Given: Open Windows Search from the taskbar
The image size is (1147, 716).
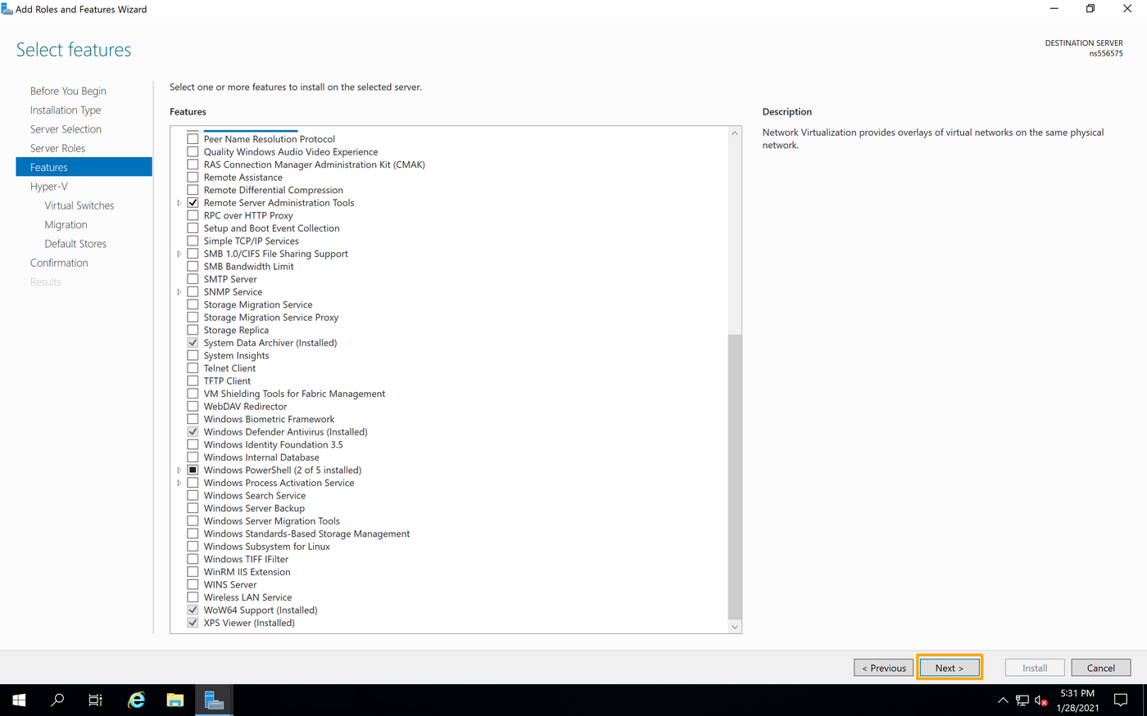Looking at the screenshot, I should click(x=57, y=700).
